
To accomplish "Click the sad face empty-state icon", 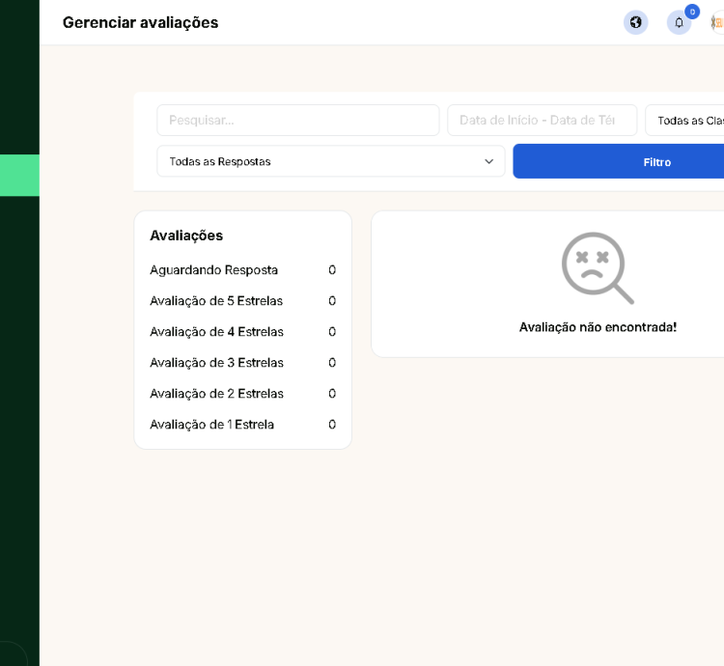I will [597, 267].
